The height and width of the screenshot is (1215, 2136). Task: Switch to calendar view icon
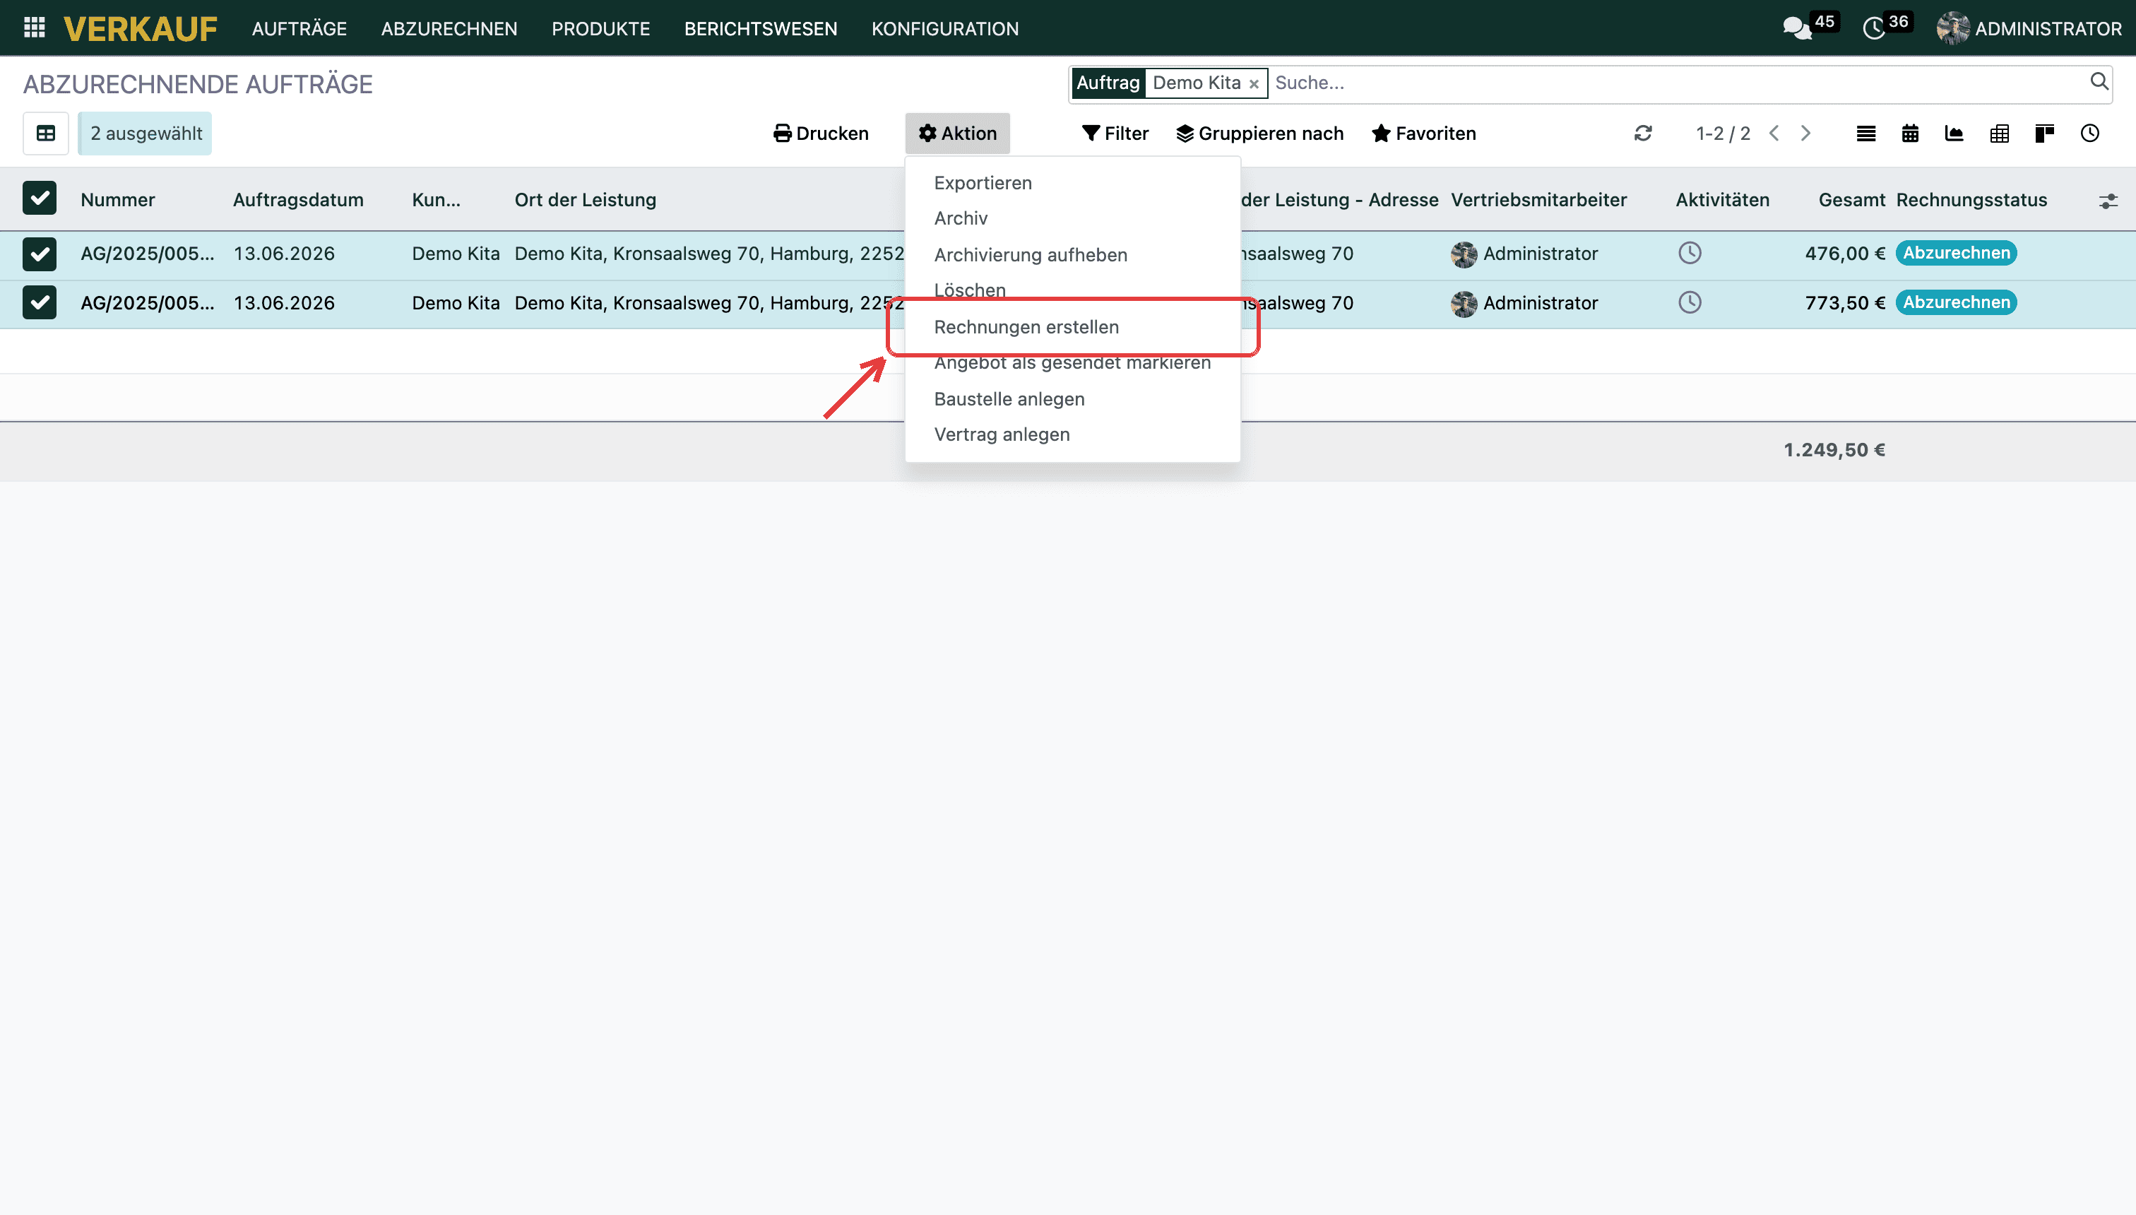click(x=1910, y=134)
